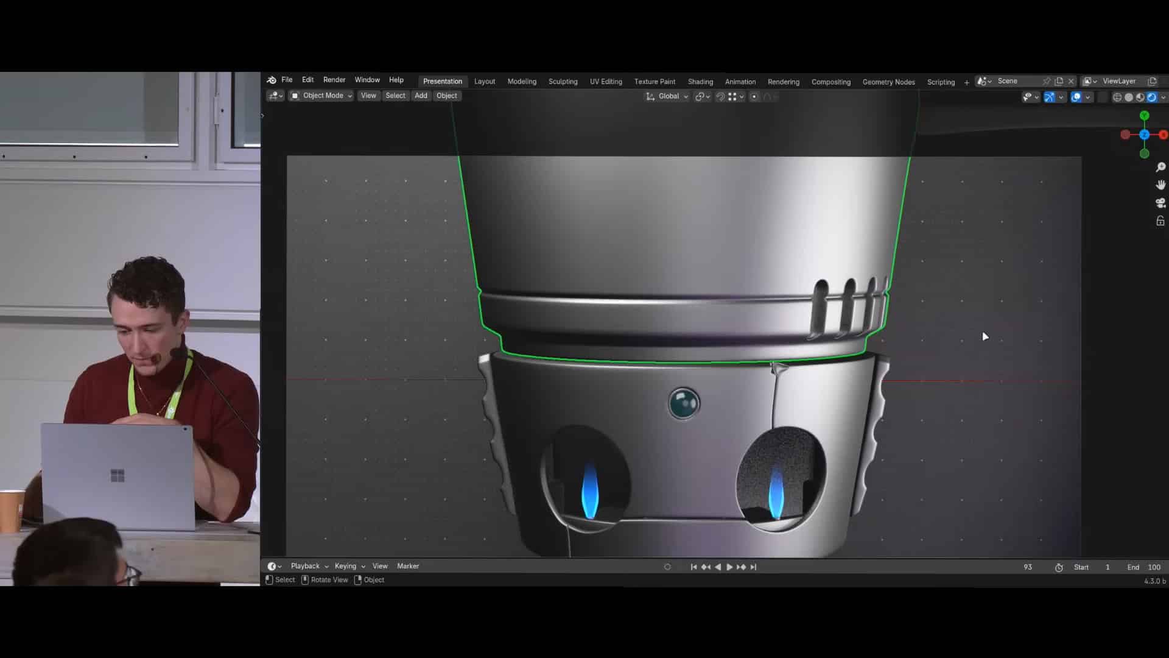Select the Zoom tool in the viewport sidebar

(x=1160, y=166)
